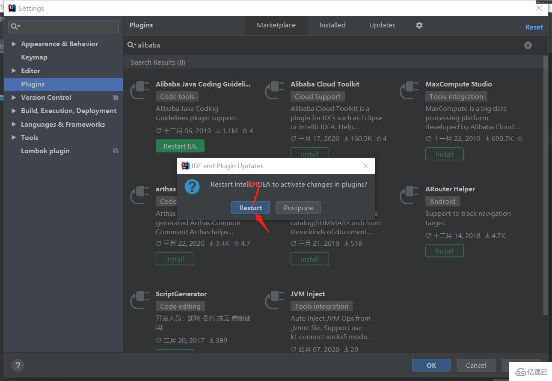Click the Code editing tag

(180, 307)
